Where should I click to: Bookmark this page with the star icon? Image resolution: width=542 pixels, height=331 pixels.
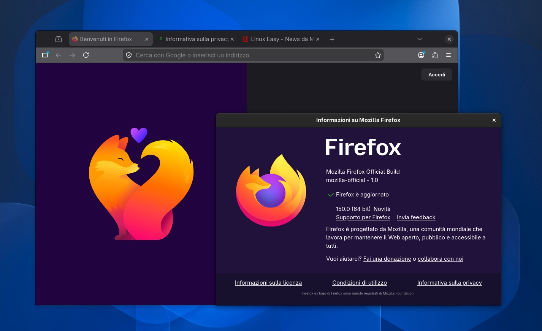(378, 55)
